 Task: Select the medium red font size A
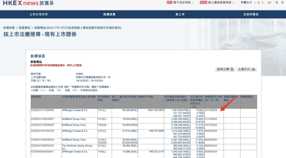tap(258, 2)
